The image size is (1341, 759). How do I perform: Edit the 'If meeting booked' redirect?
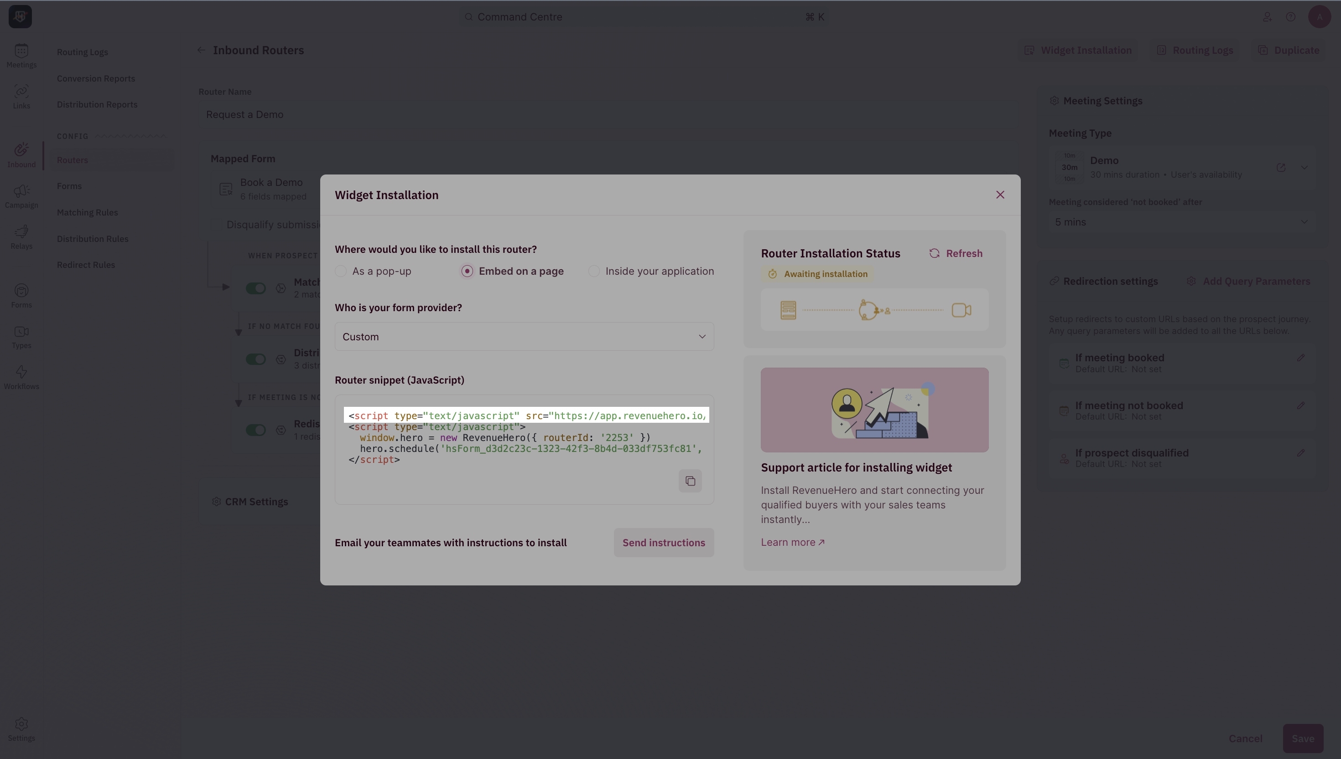point(1301,358)
